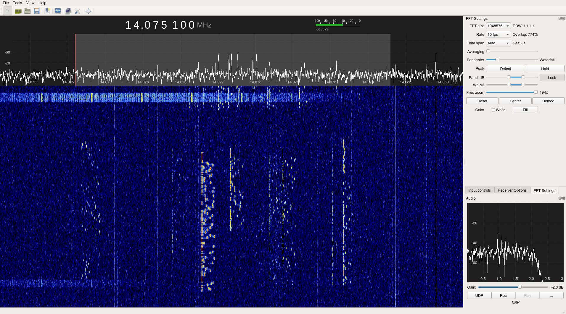
Task: Open remote control settings wrench icon
Action: [x=78, y=11]
